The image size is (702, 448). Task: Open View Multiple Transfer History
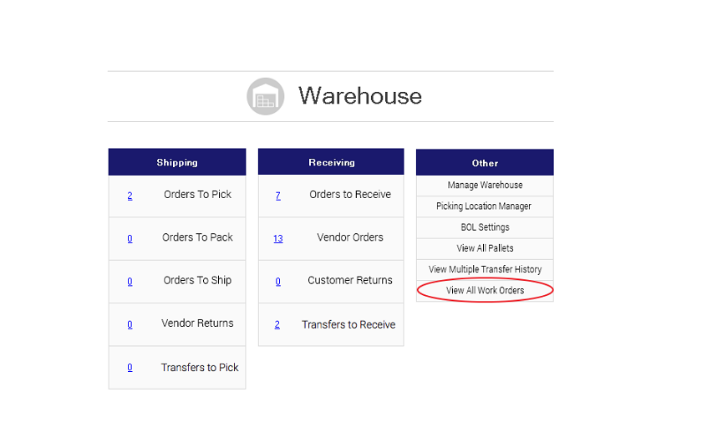click(x=485, y=269)
